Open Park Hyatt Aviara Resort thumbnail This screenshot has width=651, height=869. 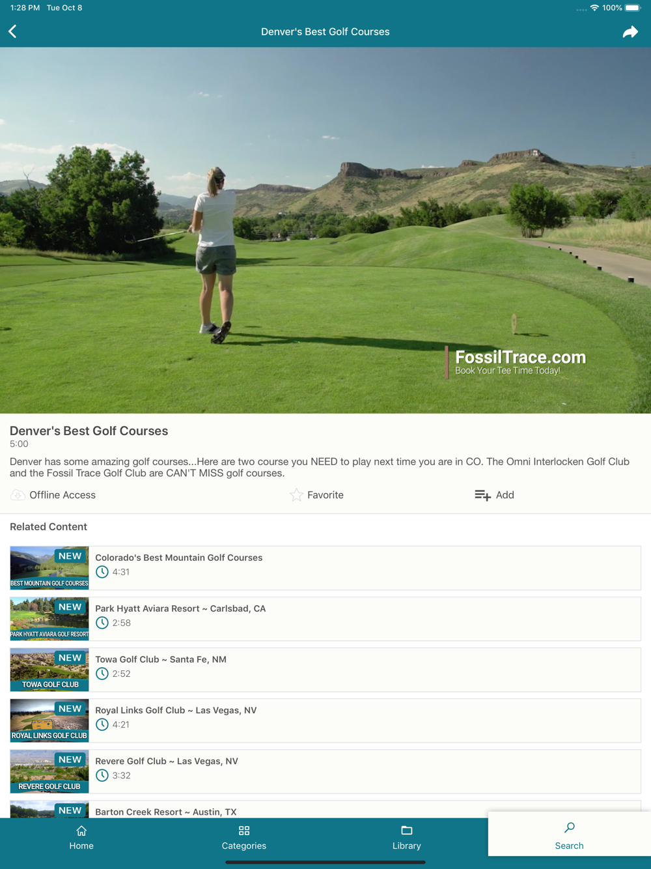pyautogui.click(x=49, y=619)
